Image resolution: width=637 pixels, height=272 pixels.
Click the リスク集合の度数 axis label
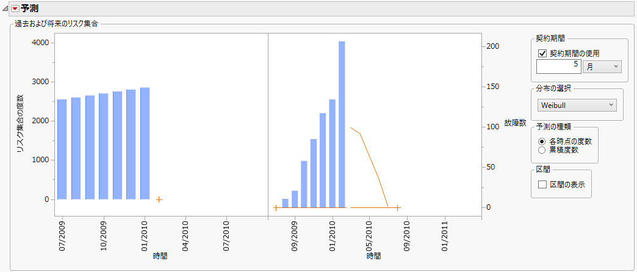coord(20,123)
